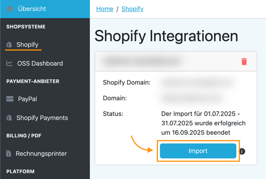
Task: Click the Shopify bag icon in sidebar
Action: click(x=9, y=45)
